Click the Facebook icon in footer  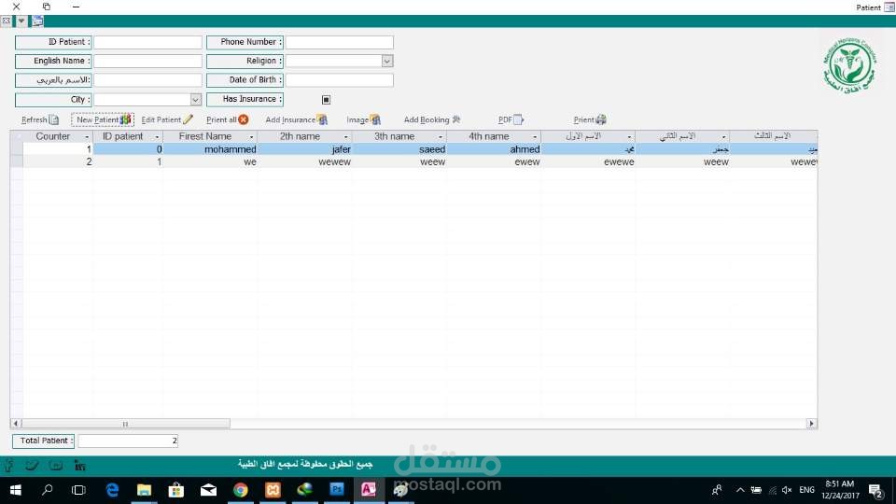[x=8, y=466]
